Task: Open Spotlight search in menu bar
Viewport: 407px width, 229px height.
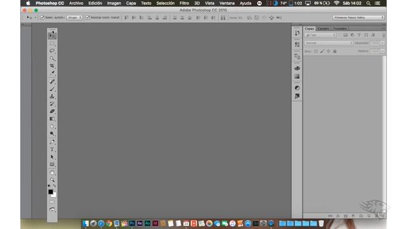Action: 368,3
